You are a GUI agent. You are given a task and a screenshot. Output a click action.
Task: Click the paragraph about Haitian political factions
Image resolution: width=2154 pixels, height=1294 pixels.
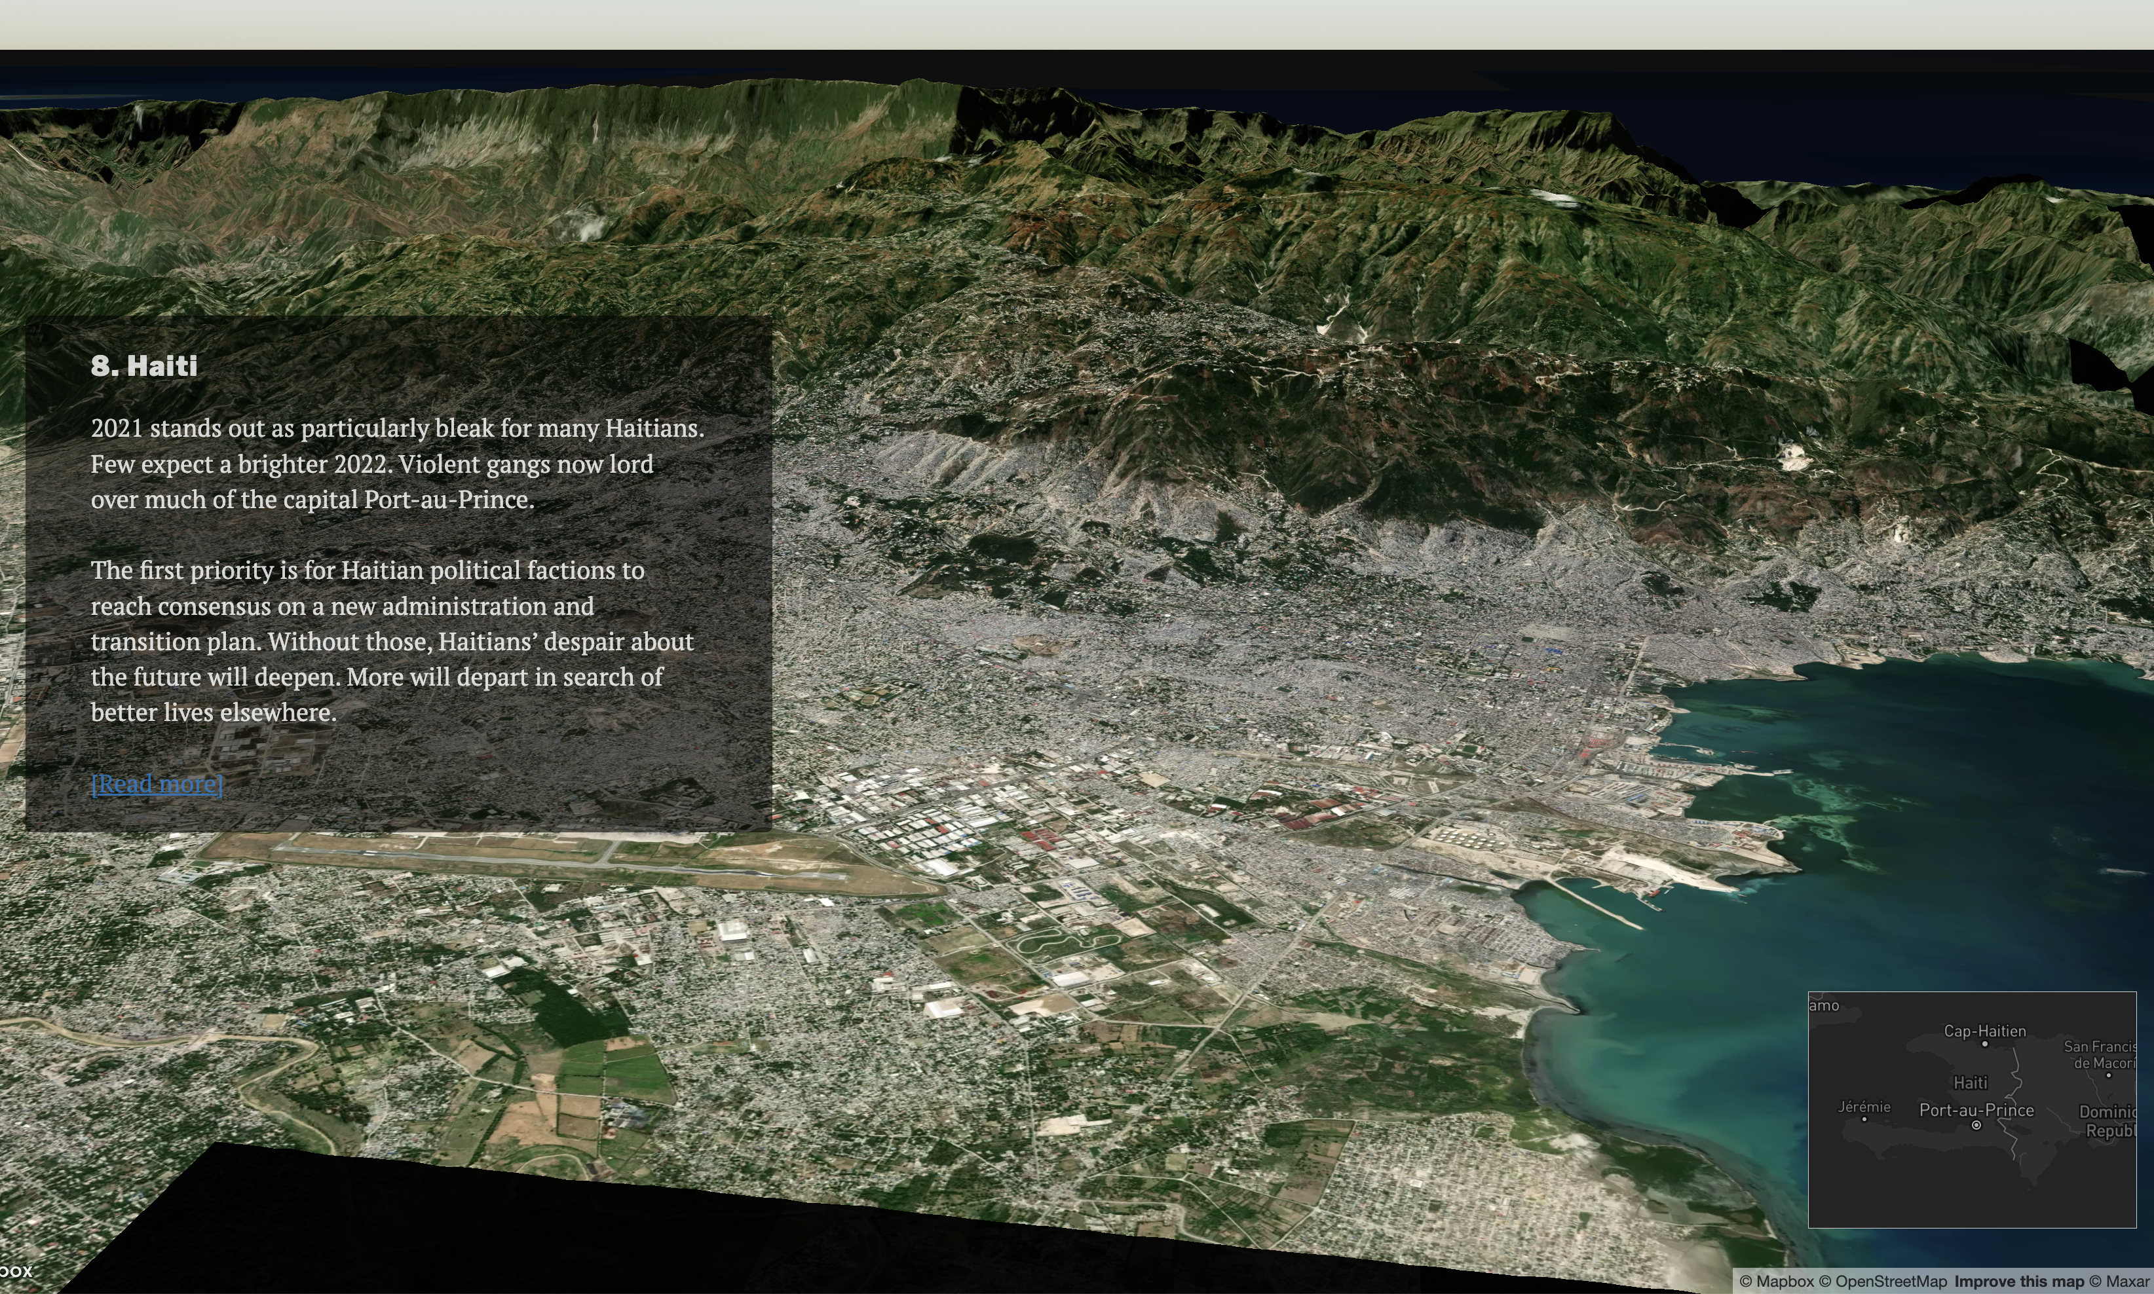click(392, 641)
